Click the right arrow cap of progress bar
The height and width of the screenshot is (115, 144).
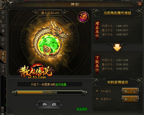tap(85, 92)
